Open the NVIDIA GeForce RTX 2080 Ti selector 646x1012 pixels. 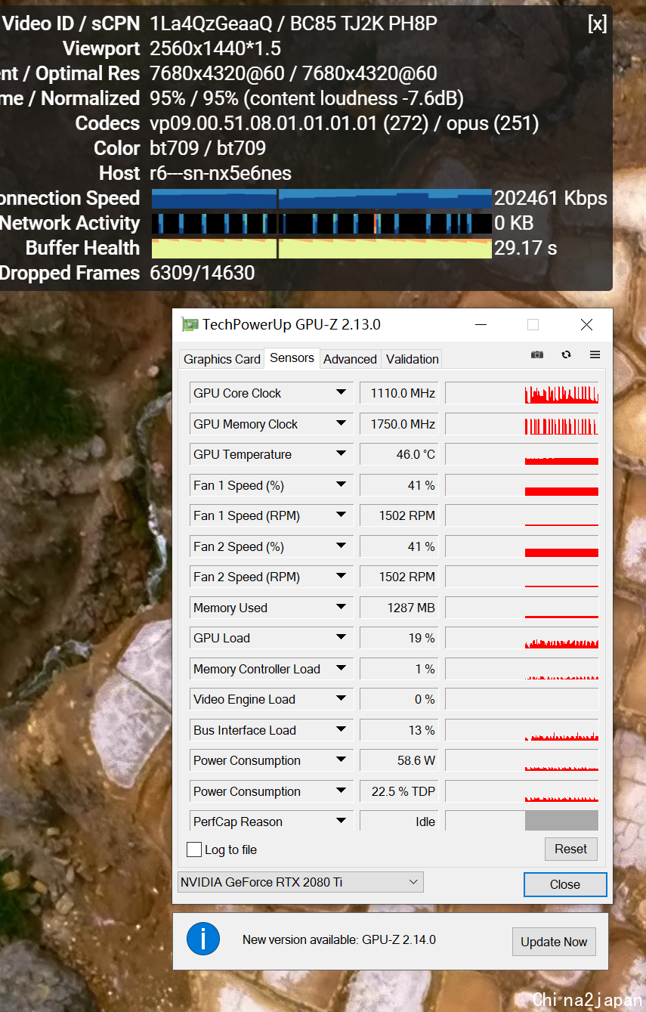300,882
